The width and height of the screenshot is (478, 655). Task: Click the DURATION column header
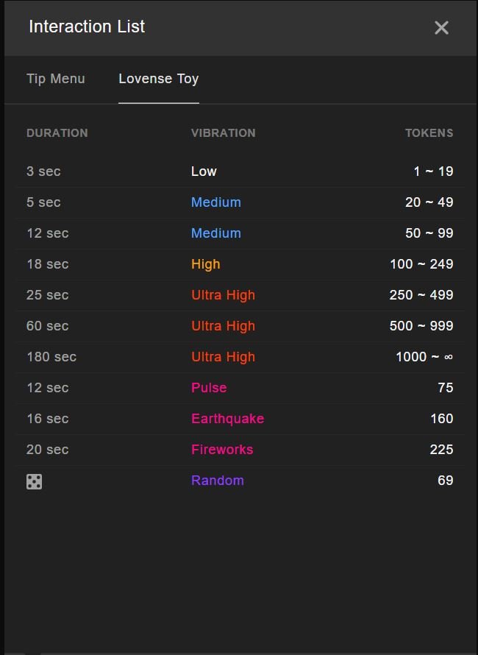[x=57, y=133]
